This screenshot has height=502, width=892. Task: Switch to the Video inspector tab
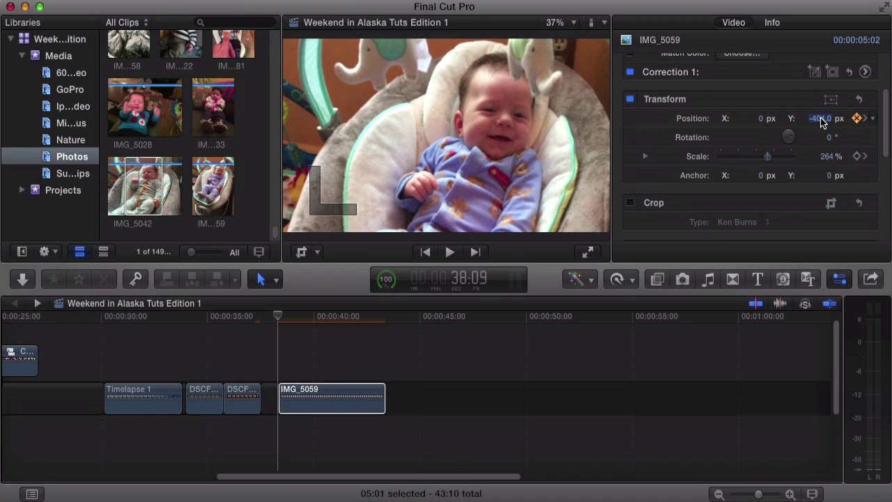733,22
